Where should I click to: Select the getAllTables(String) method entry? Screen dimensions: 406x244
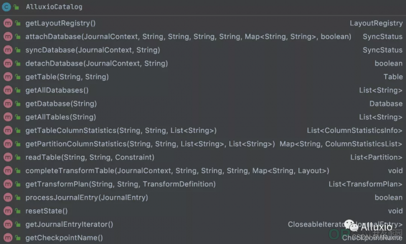point(203,117)
